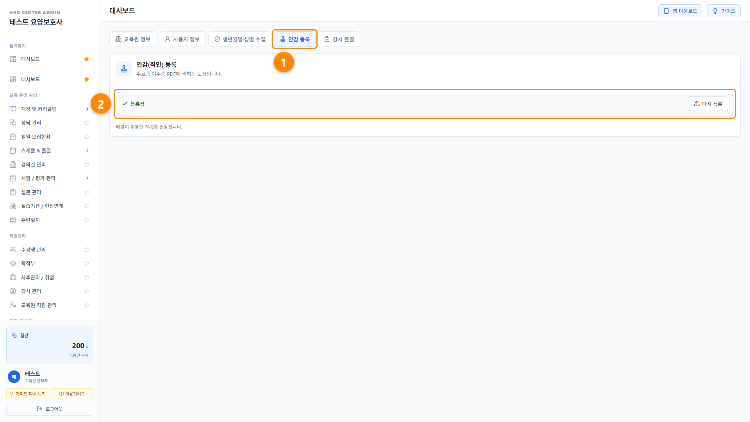Click the blue 테 user avatar
Screen dimensions: 750x422
point(14,377)
